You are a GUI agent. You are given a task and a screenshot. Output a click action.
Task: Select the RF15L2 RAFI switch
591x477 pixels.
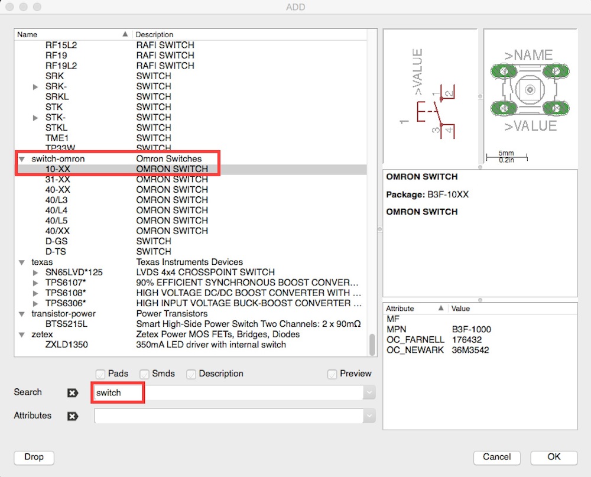click(x=190, y=46)
